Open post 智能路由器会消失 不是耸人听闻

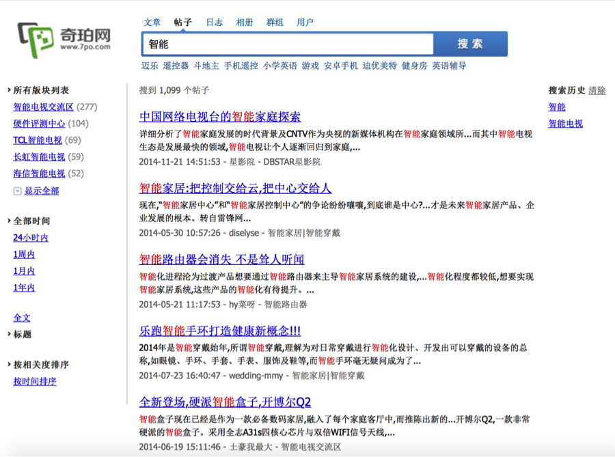[221, 260]
